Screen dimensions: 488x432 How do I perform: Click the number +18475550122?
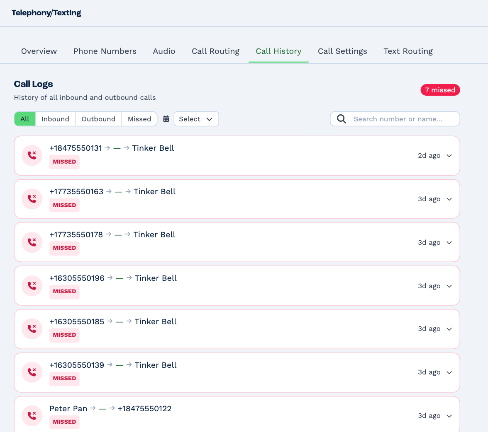[x=144, y=409]
